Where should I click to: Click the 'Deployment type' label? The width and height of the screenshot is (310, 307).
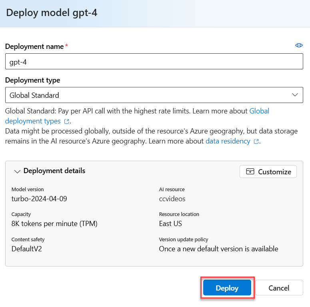pyautogui.click(x=33, y=80)
